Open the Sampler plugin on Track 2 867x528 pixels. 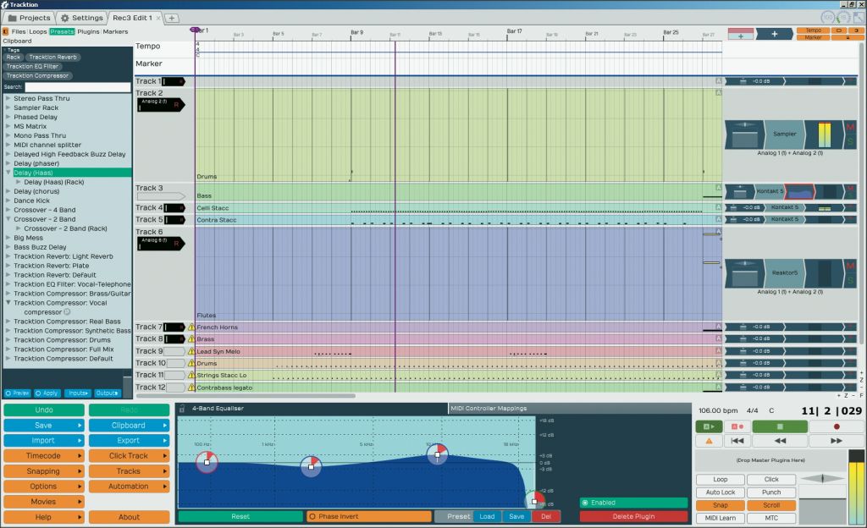pyautogui.click(x=784, y=135)
